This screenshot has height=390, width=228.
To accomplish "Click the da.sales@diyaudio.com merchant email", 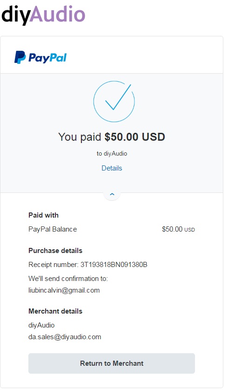I will click(65, 337).
